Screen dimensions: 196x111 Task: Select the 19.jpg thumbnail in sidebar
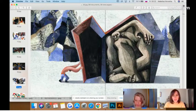pos(19,66)
